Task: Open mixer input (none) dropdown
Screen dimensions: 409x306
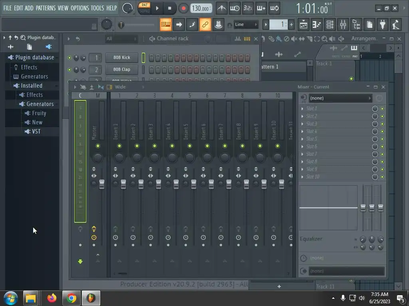Action: coord(340,98)
